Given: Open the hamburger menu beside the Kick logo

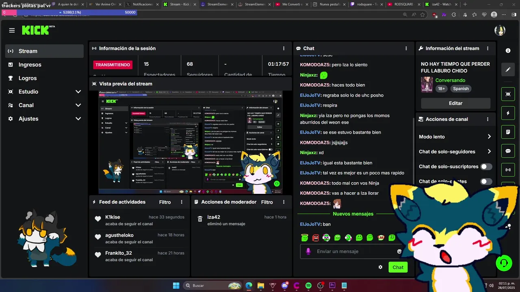Looking at the screenshot, I should (12, 30).
